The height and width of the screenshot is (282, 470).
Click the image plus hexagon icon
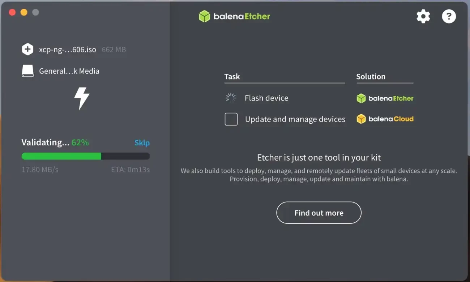27,50
